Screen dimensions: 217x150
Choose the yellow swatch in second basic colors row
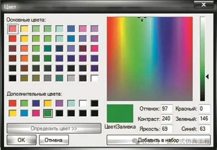point(24,39)
